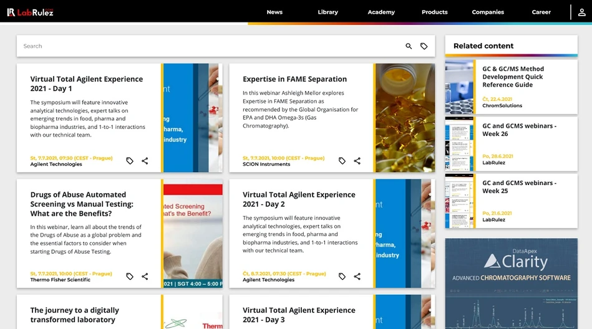This screenshot has height=329, width=592.
Task: Open the News menu
Action: tap(274, 12)
